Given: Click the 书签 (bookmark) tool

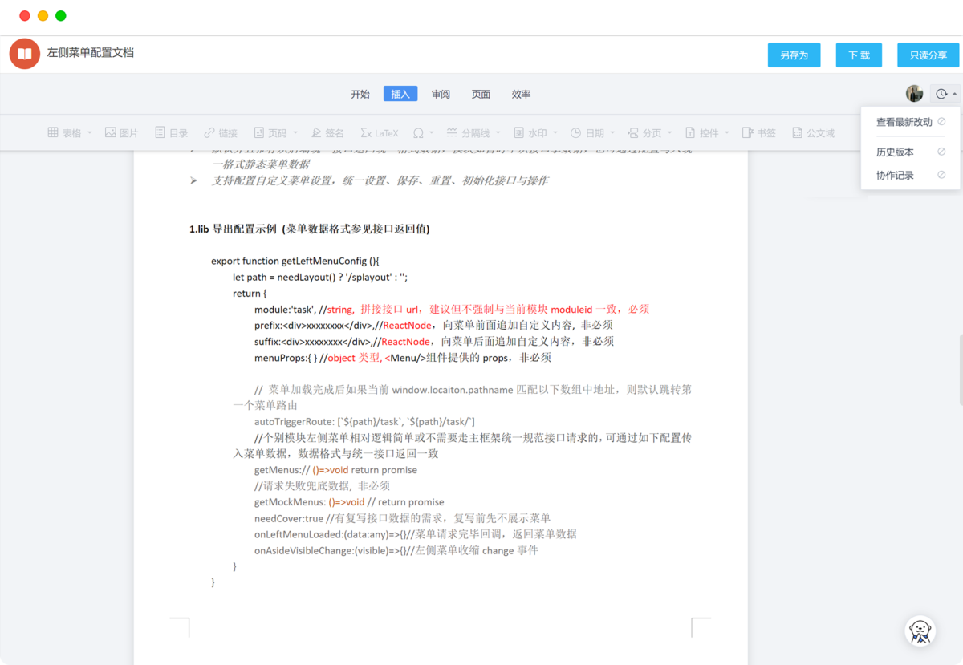Looking at the screenshot, I should tap(758, 133).
